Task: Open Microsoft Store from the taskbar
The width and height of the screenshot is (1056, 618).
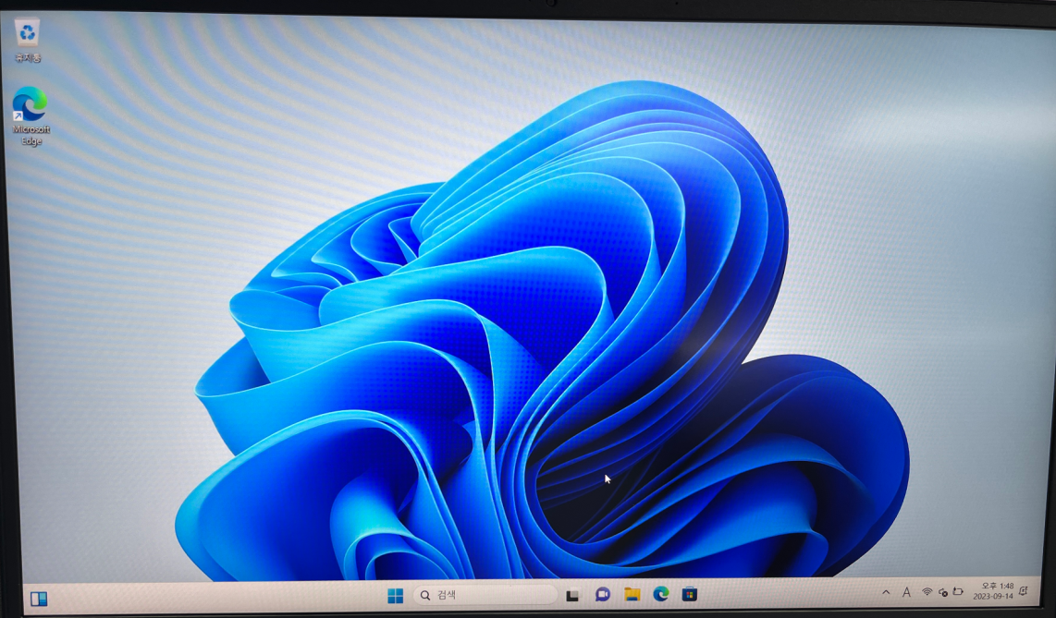Action: (690, 594)
